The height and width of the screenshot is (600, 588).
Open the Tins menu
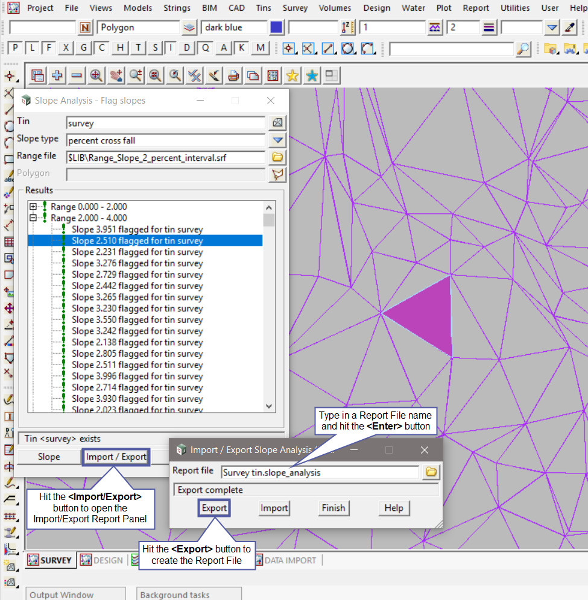263,8
